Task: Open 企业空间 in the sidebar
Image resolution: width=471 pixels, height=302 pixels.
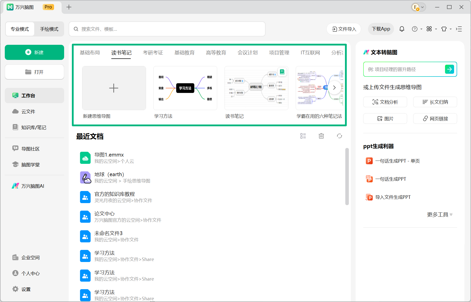Action: click(x=34, y=257)
